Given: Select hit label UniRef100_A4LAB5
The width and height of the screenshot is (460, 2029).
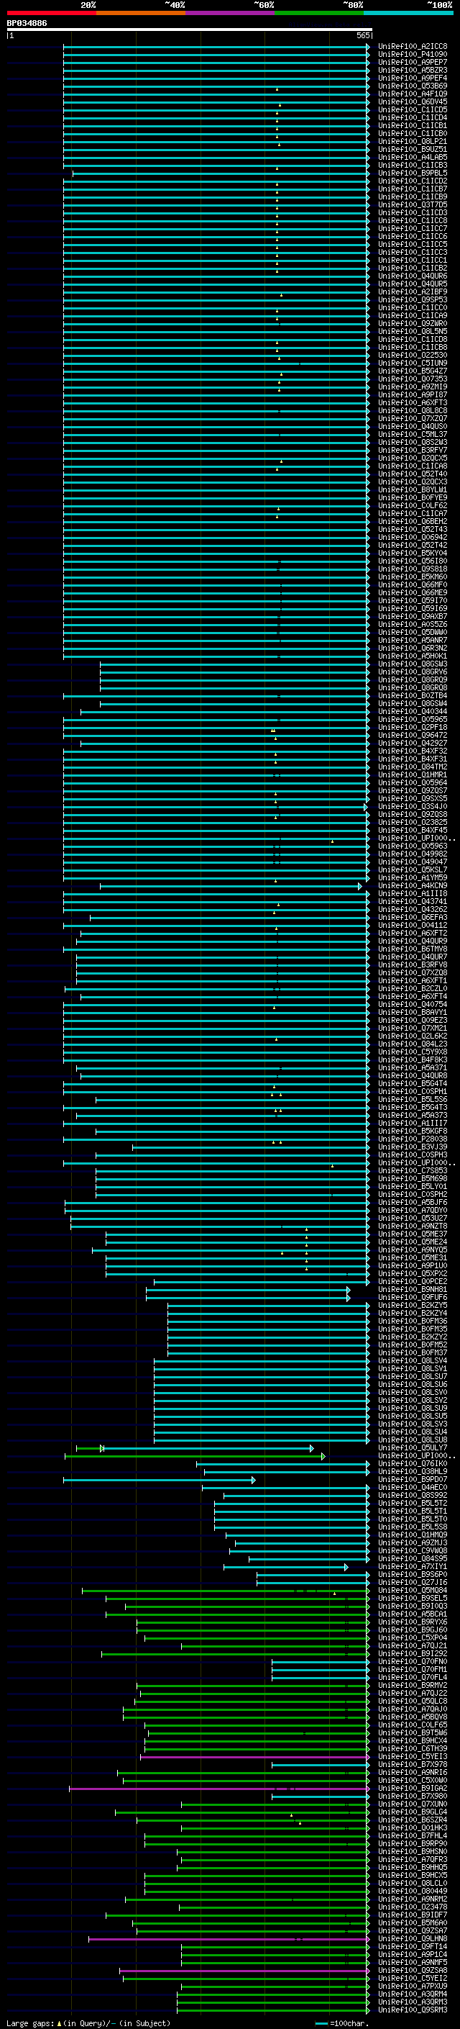Looking at the screenshot, I should tap(413, 158).
